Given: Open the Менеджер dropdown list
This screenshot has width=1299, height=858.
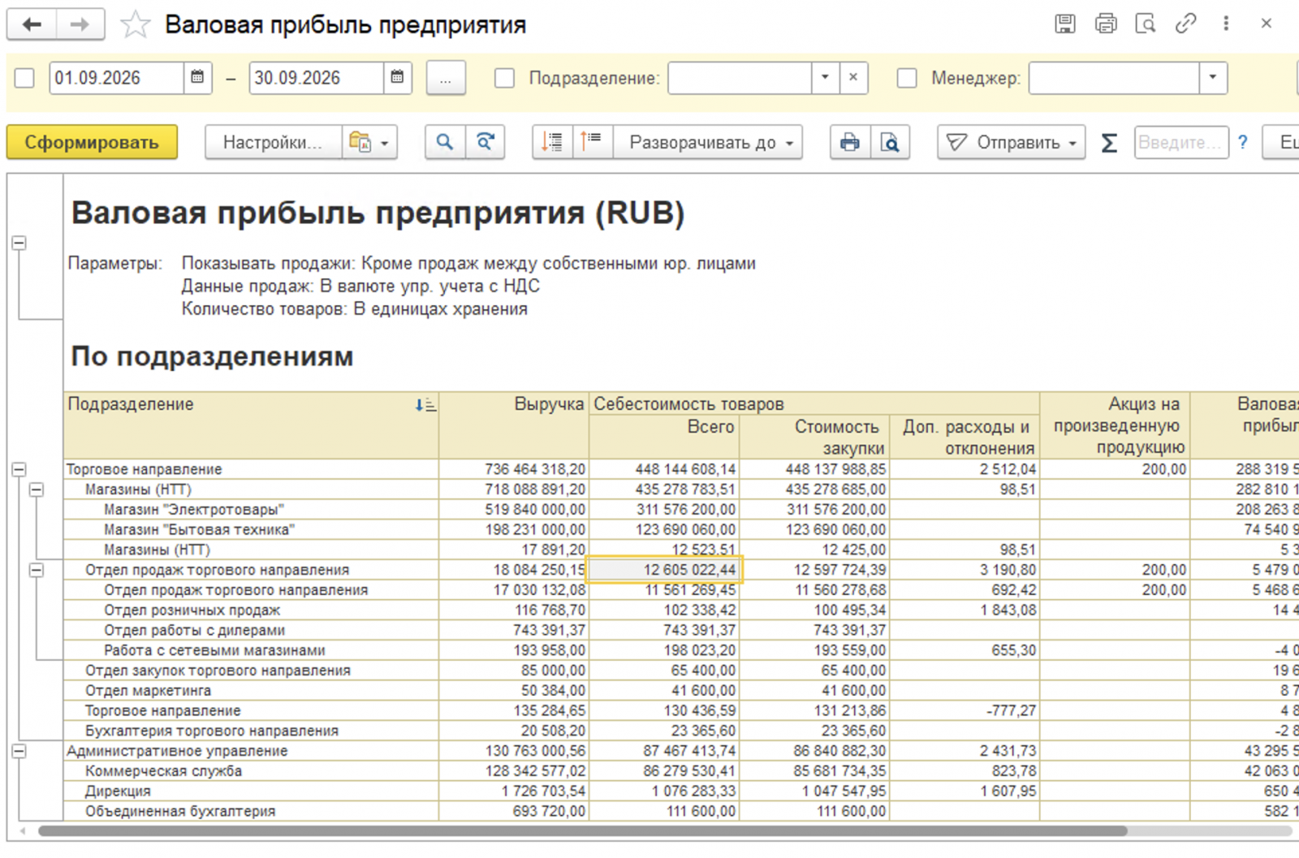Looking at the screenshot, I should (1213, 78).
